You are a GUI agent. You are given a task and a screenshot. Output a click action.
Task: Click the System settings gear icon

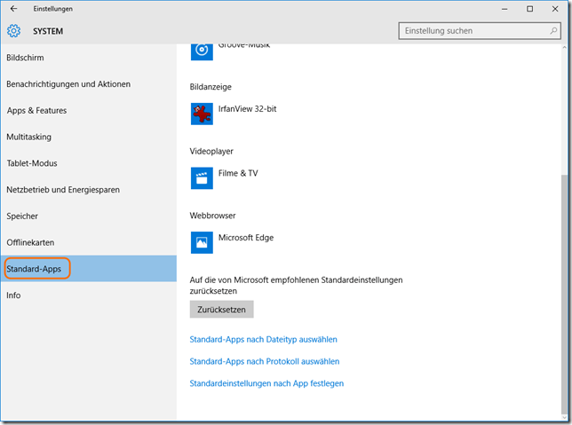pos(13,31)
